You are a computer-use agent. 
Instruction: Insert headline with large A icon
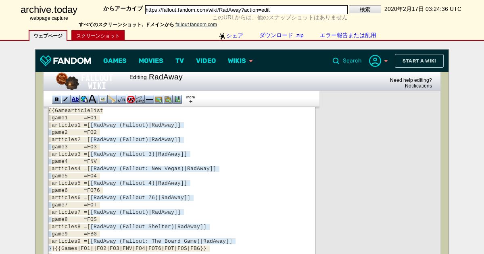[x=93, y=99]
